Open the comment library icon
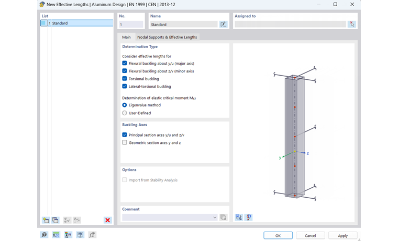This screenshot has height=241, width=398. (x=224, y=217)
